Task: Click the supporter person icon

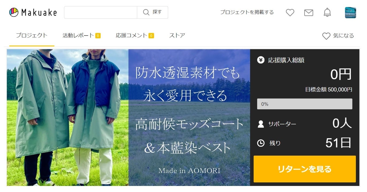Action: coord(261,124)
